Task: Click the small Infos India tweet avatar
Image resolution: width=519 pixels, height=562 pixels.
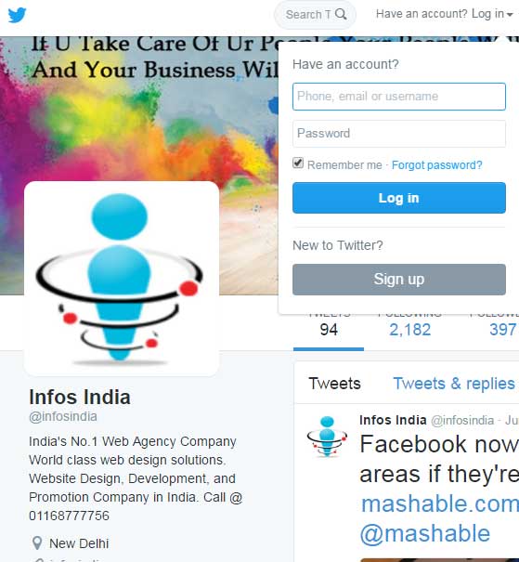Action: point(327,437)
